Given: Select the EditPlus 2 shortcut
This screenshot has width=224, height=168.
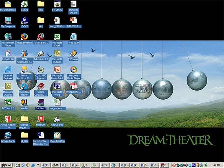Looking at the screenshot, I should pyautogui.click(x=41, y=105).
